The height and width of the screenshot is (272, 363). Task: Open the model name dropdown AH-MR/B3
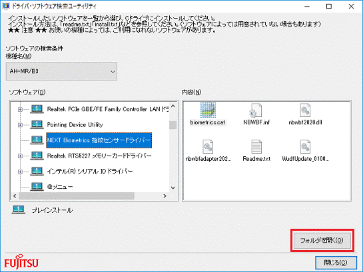pos(61,71)
